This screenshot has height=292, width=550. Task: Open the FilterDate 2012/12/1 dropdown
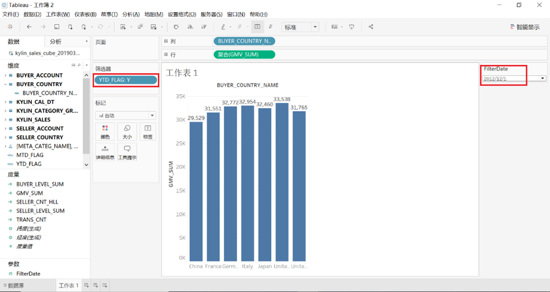coord(542,79)
